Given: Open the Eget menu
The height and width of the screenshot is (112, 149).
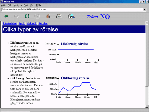Looking at the screenshot, I should click(x=26, y=5).
